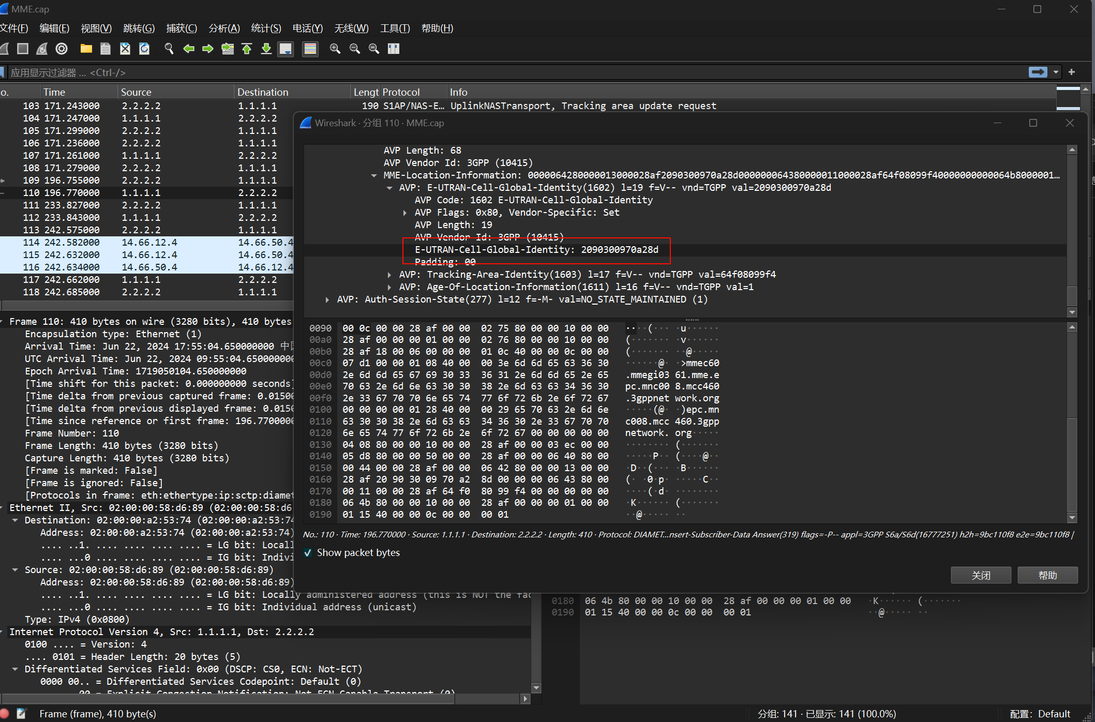Toggle auto-scroll during live capture icon

pos(286,49)
